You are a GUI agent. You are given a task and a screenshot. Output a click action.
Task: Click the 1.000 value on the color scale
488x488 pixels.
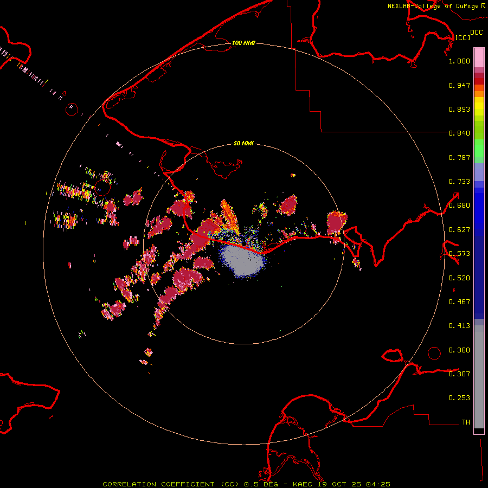click(x=459, y=61)
